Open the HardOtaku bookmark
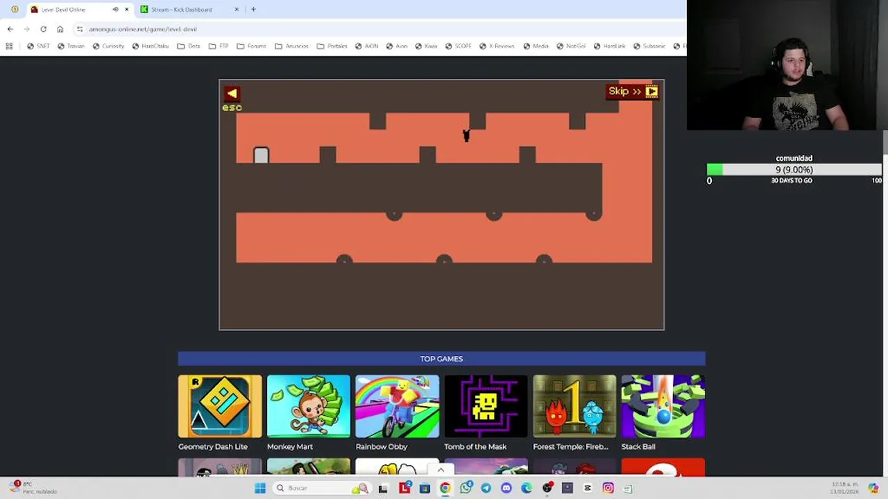Screen dimensions: 888x499 coord(151,46)
